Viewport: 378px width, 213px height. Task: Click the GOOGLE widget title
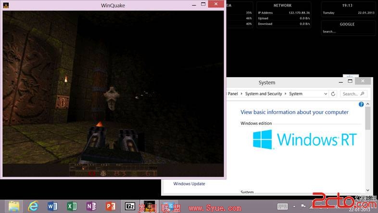347,24
